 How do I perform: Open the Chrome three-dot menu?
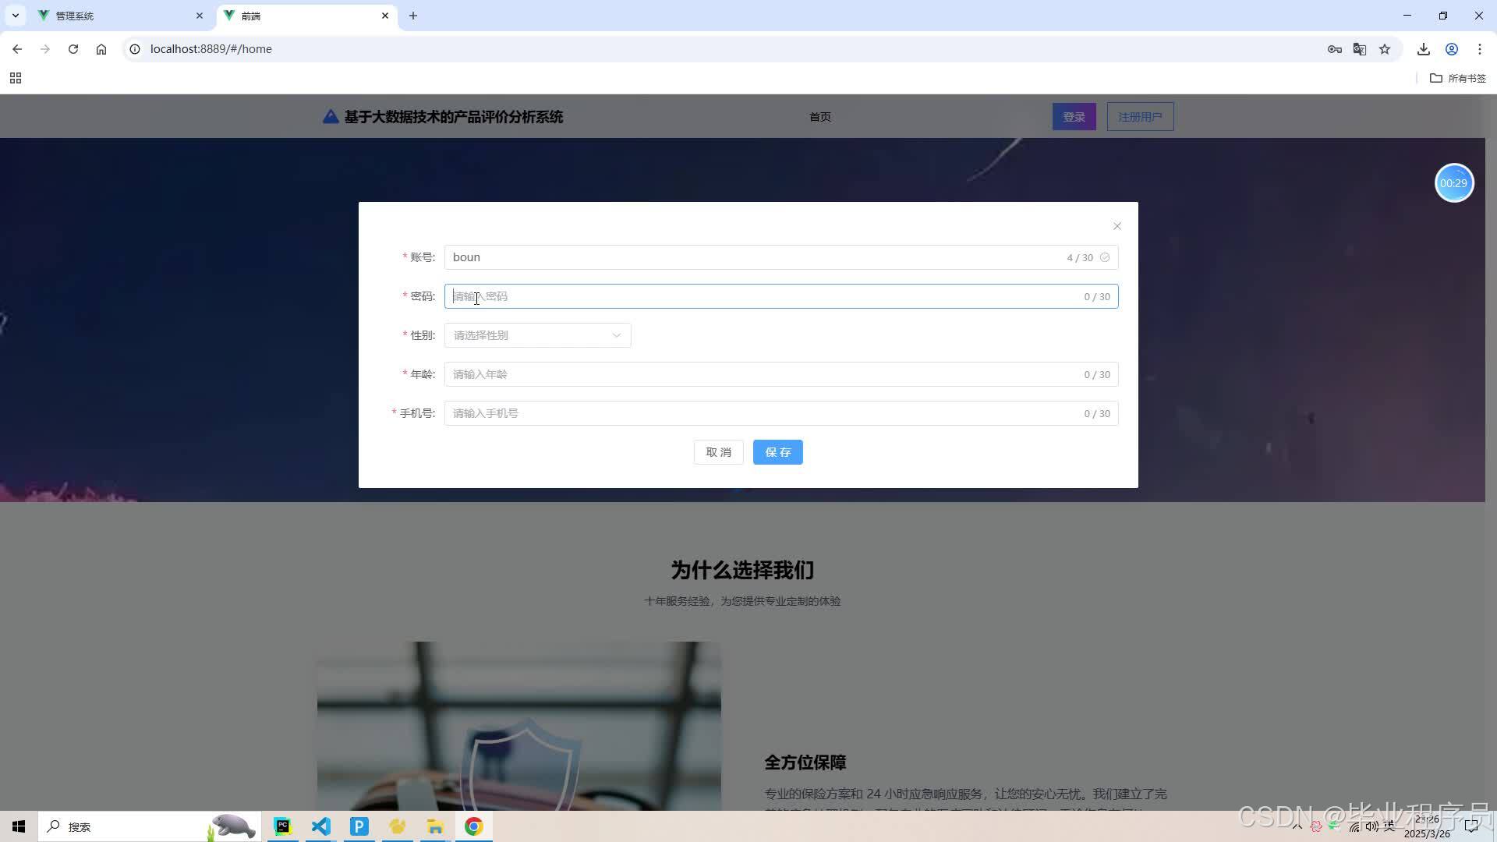(1480, 49)
